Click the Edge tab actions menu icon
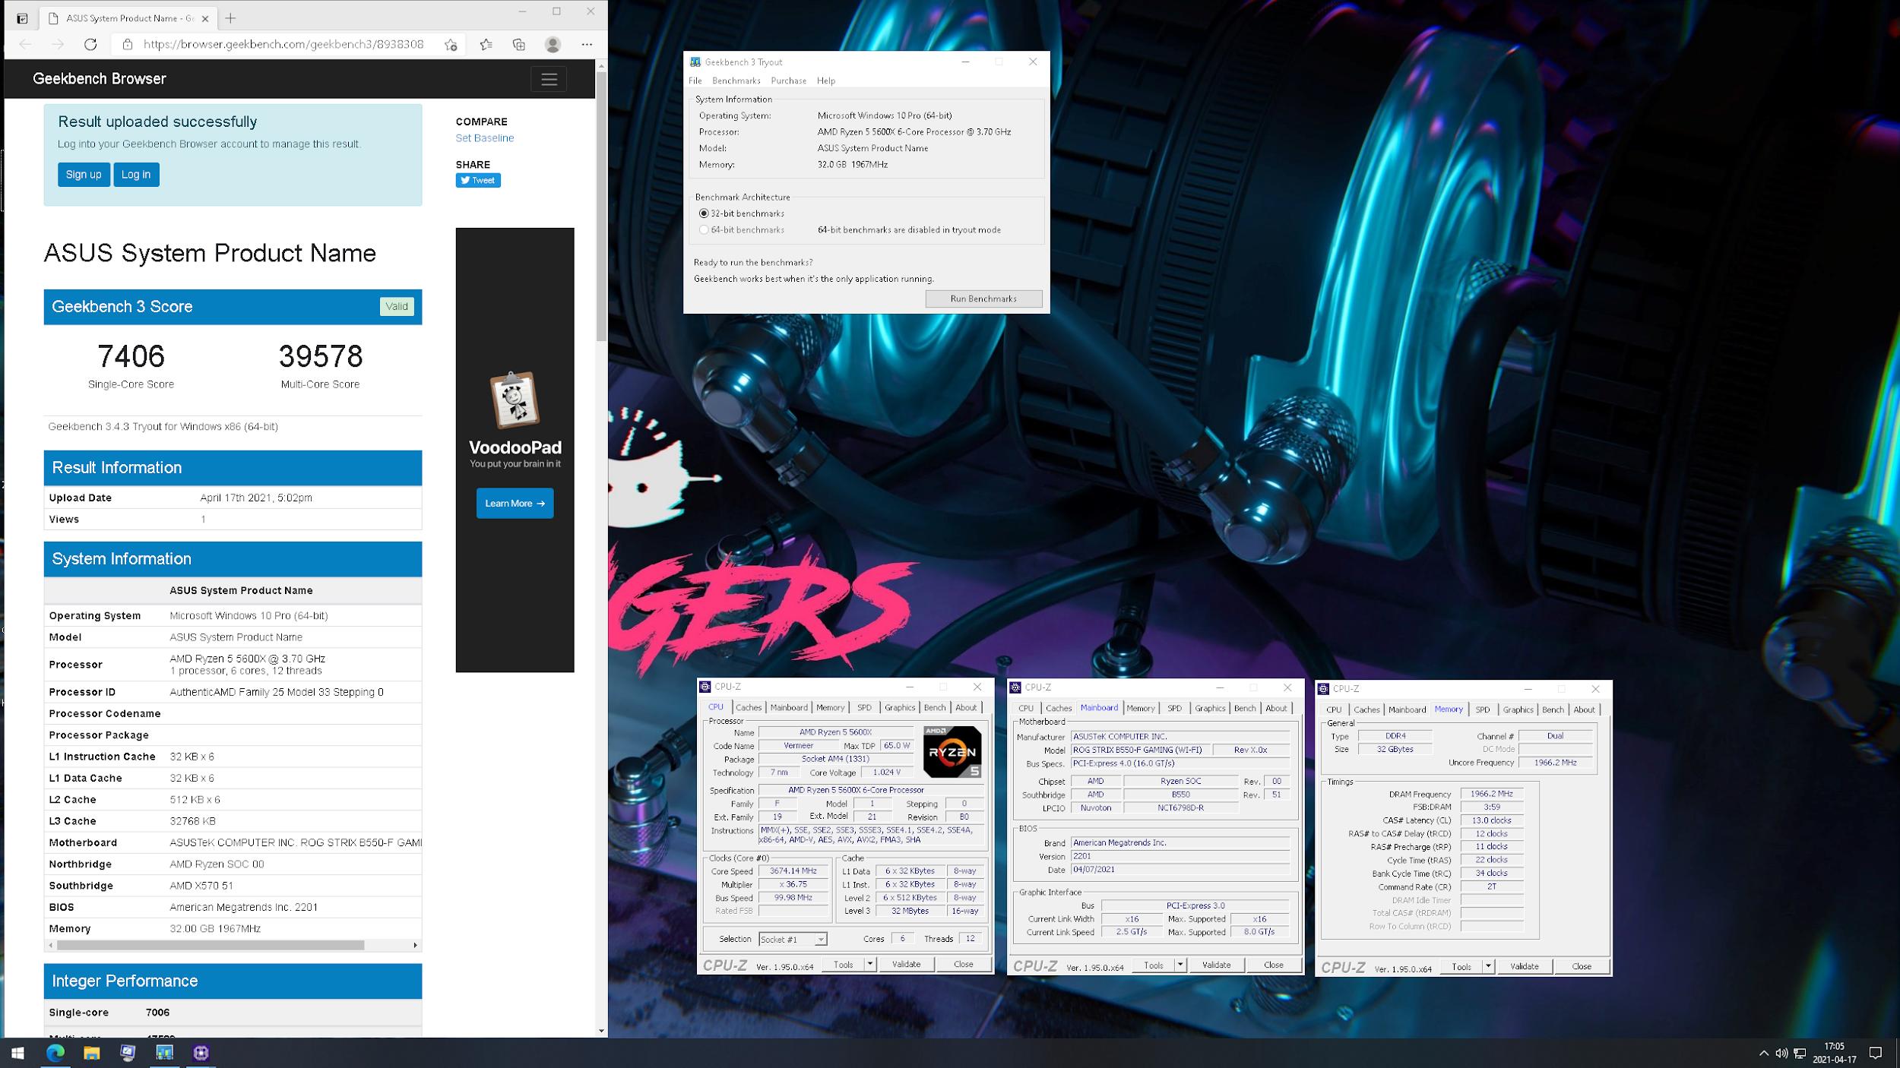The image size is (1900, 1068). tap(22, 18)
